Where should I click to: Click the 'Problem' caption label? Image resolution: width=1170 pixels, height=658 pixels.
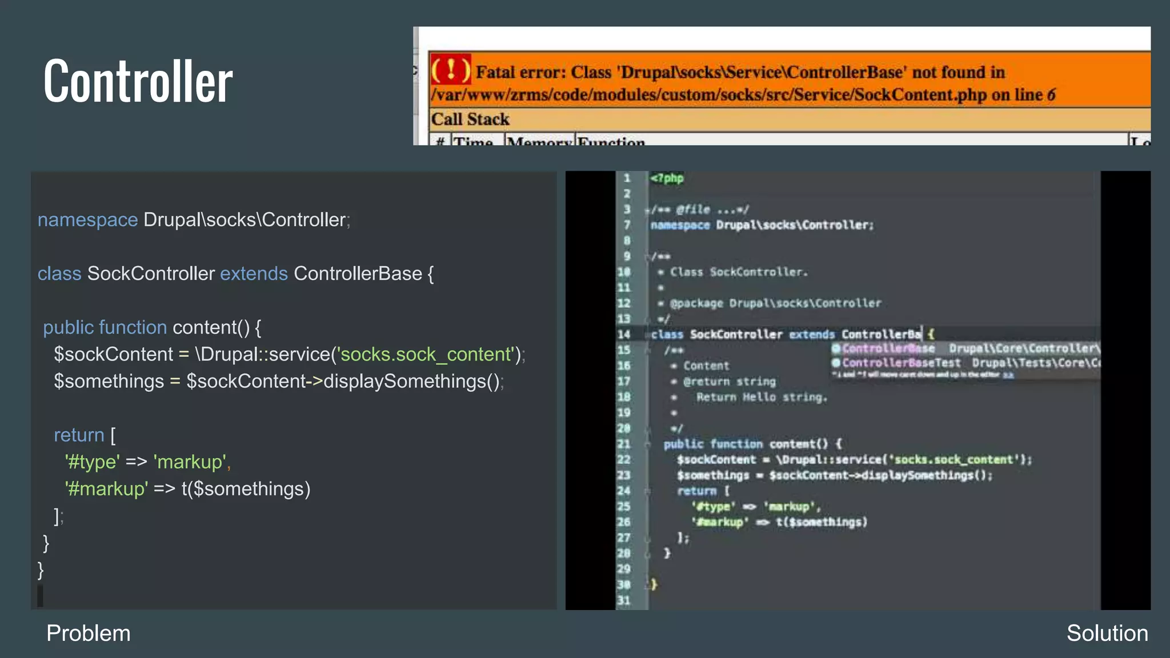pyautogui.click(x=89, y=633)
